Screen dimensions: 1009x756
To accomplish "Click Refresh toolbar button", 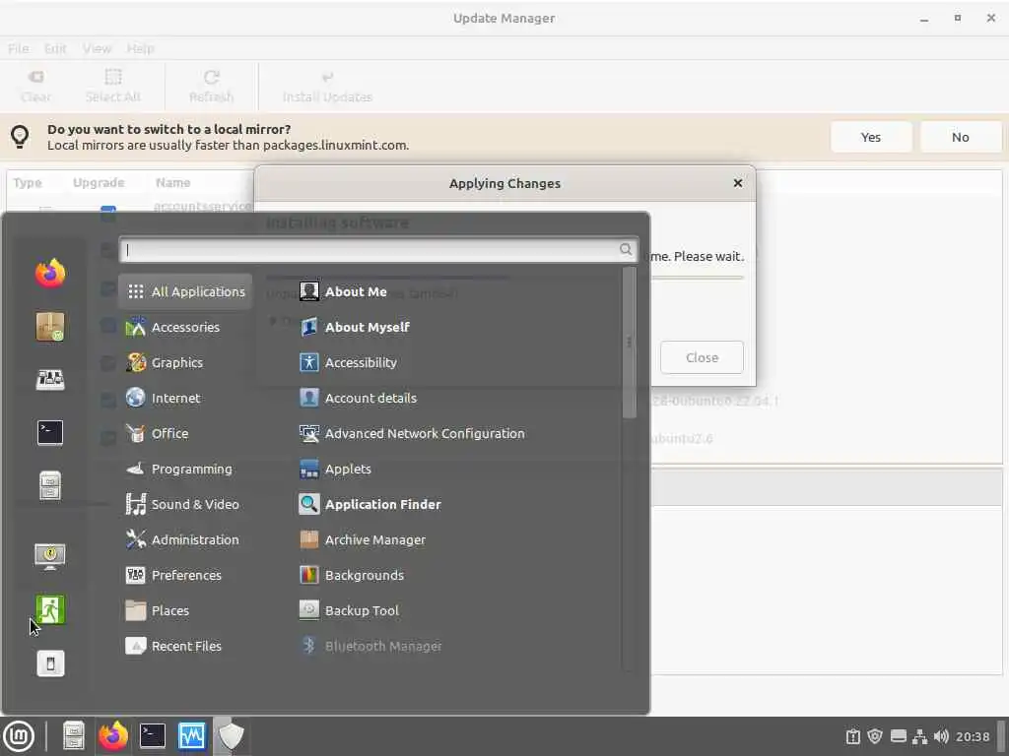I will [211, 87].
